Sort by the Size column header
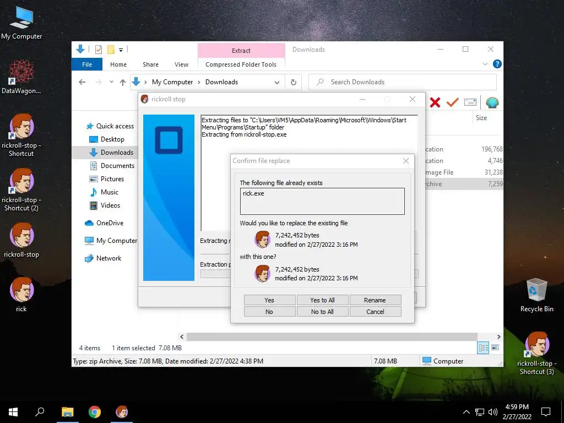Screen dimensions: 564x423 coord(481,118)
